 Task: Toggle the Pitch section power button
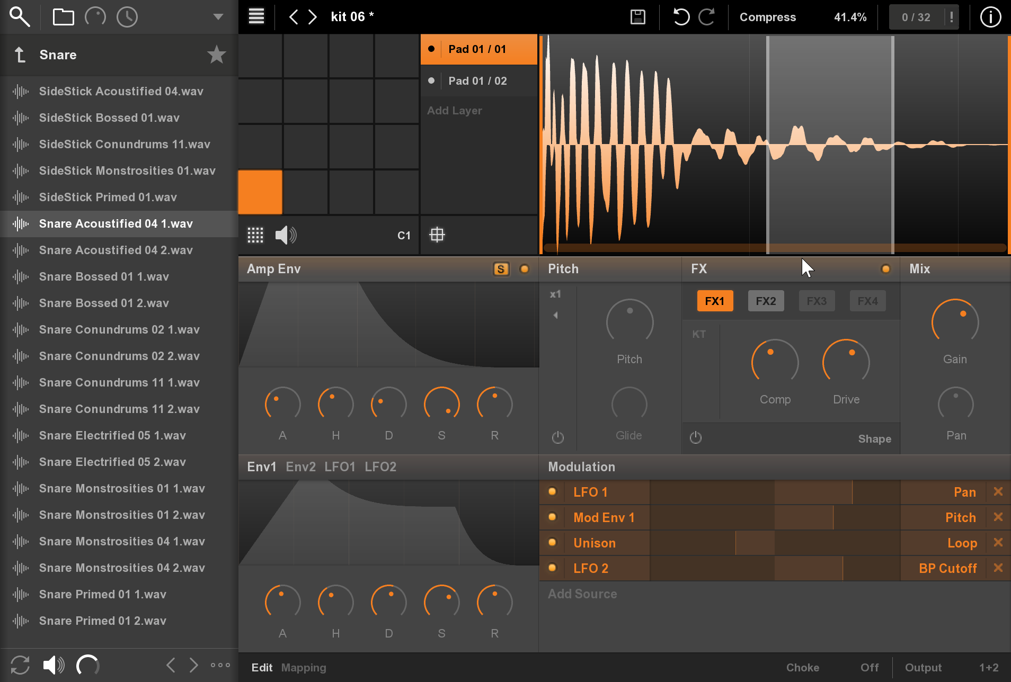coord(557,437)
